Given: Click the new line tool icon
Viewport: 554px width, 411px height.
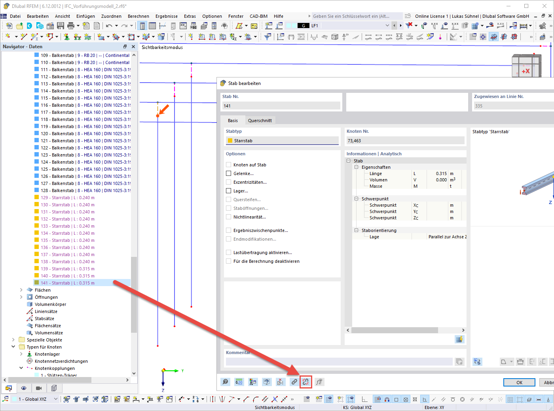Looking at the screenshot, I should click(x=24, y=37).
